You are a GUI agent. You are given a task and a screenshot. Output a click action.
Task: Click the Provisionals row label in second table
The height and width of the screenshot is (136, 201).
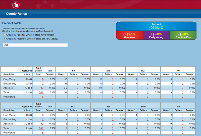point(9,133)
